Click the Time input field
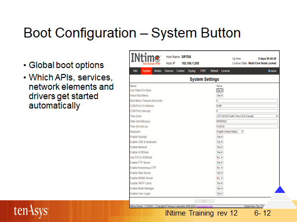This screenshot has height=222, width=297. 247,126
